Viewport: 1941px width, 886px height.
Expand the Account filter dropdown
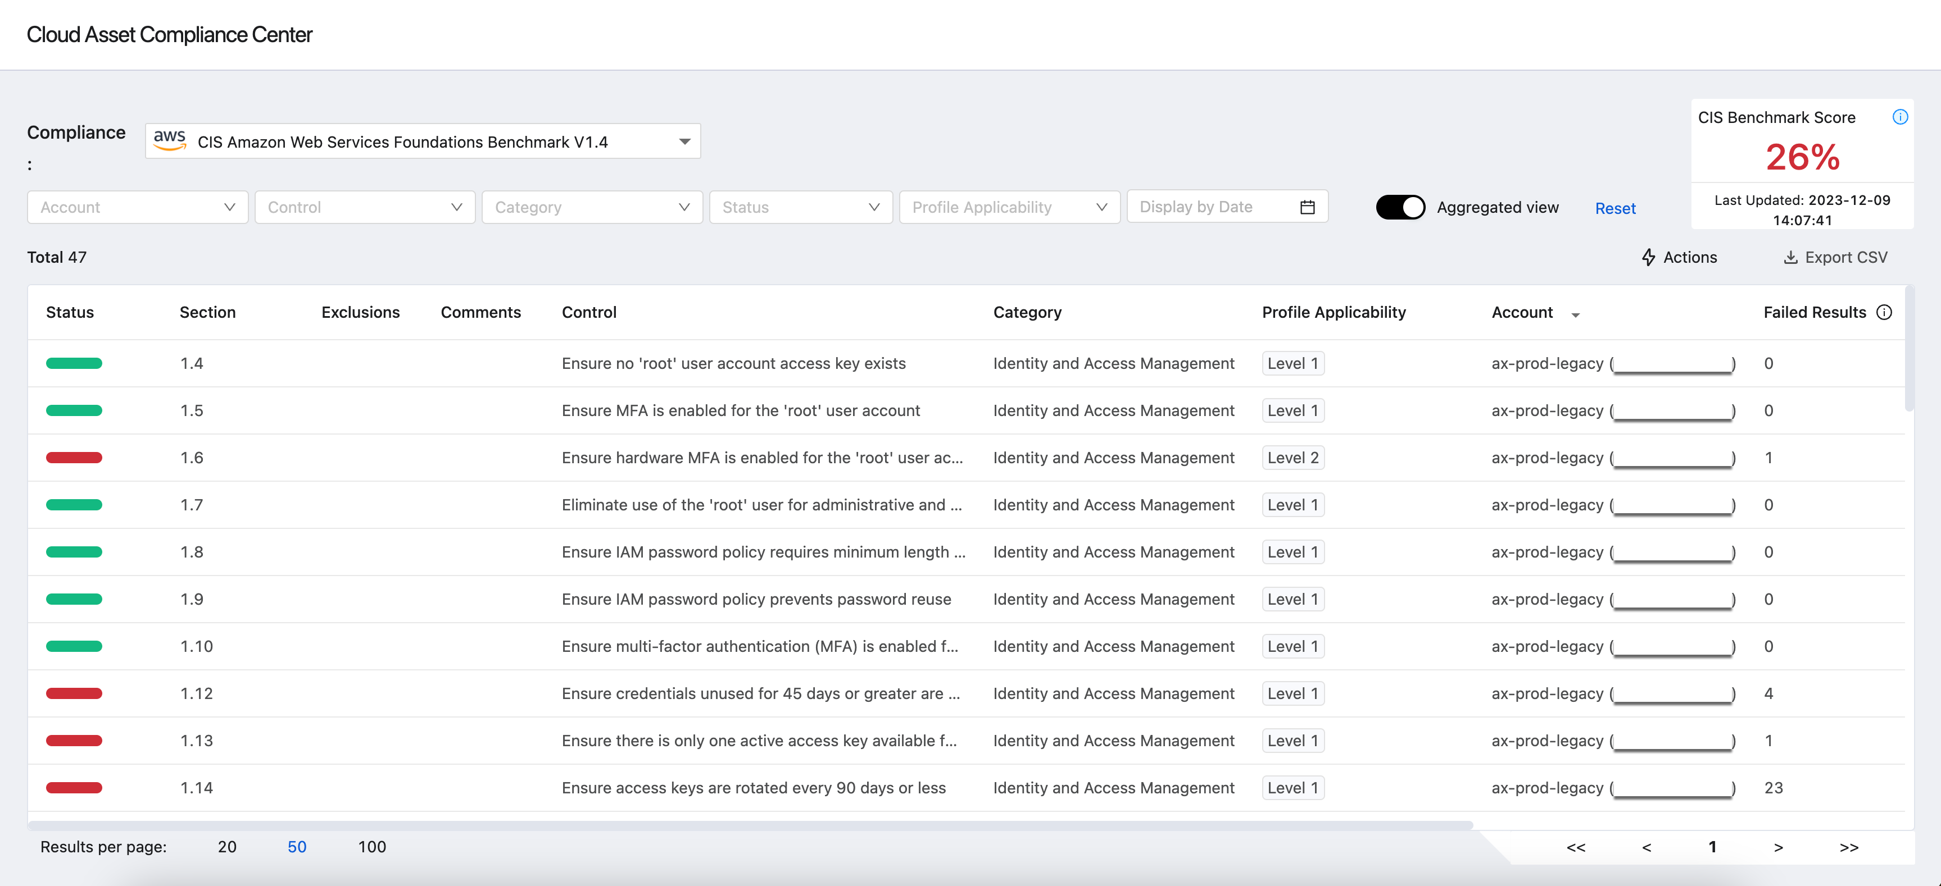pyautogui.click(x=138, y=207)
